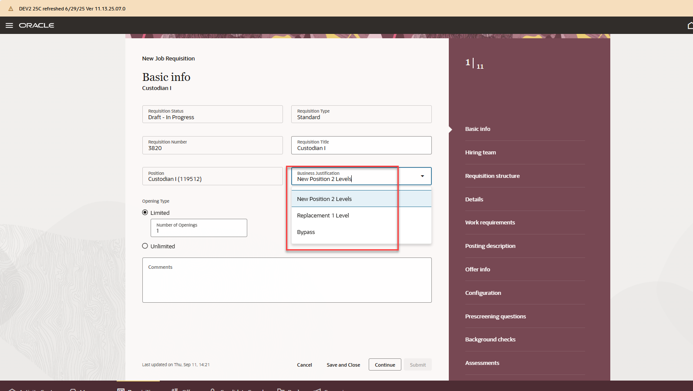Click the warning triangle in the DEV2 banner

[11, 9]
